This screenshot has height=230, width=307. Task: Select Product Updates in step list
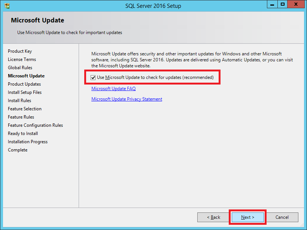click(24, 84)
